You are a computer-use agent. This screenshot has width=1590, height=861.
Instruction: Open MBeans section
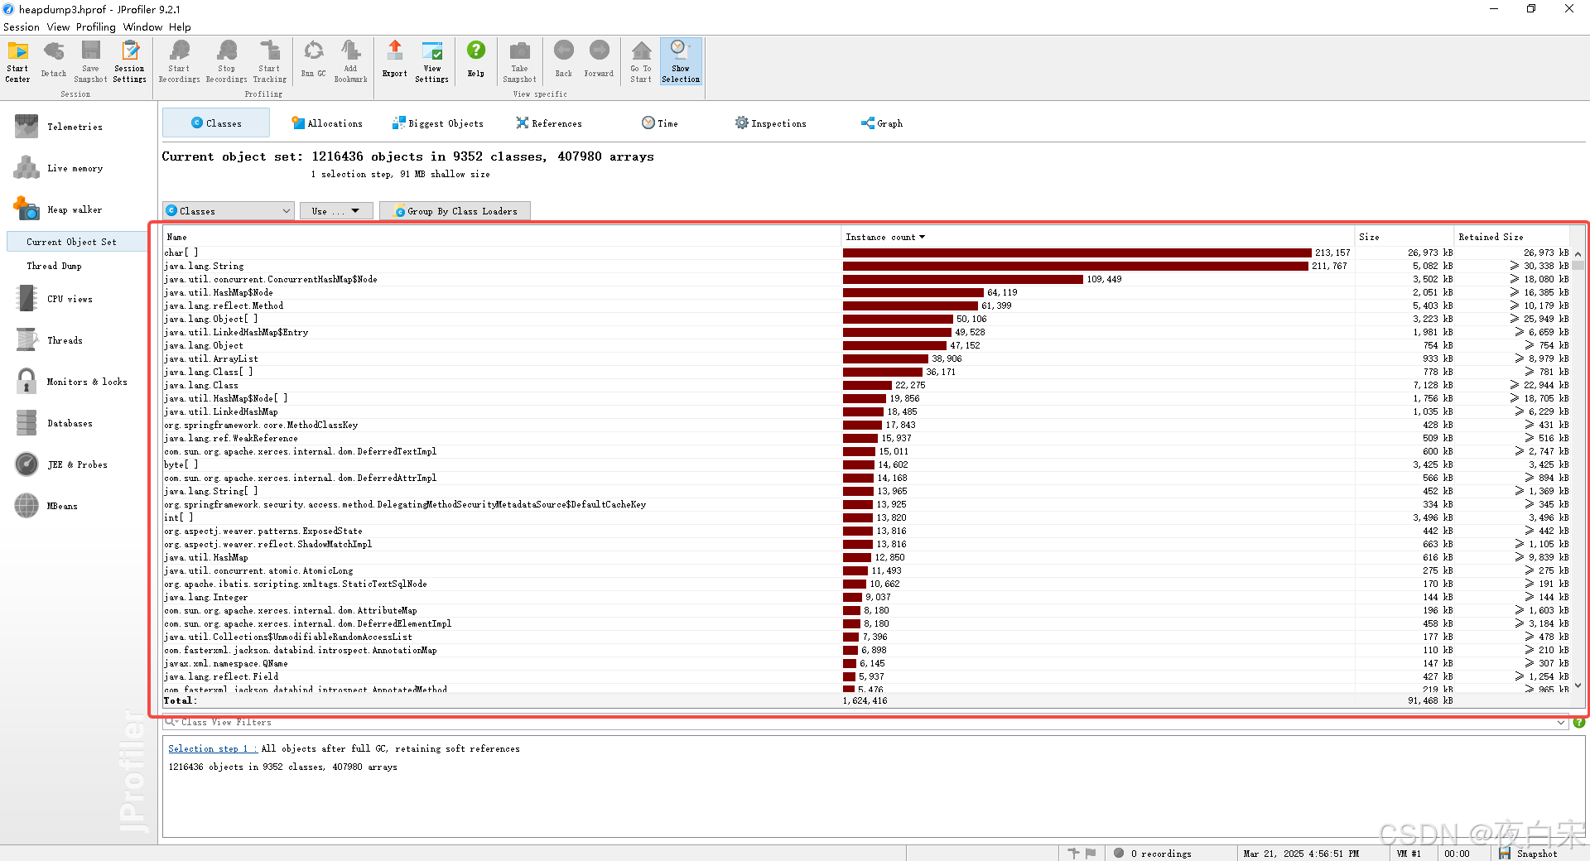click(62, 506)
